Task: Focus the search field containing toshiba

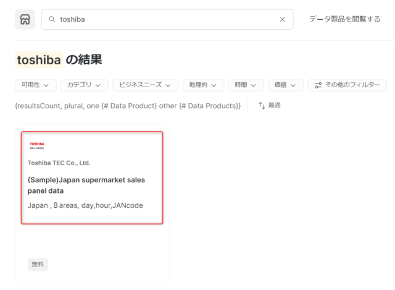Action: pos(167,19)
